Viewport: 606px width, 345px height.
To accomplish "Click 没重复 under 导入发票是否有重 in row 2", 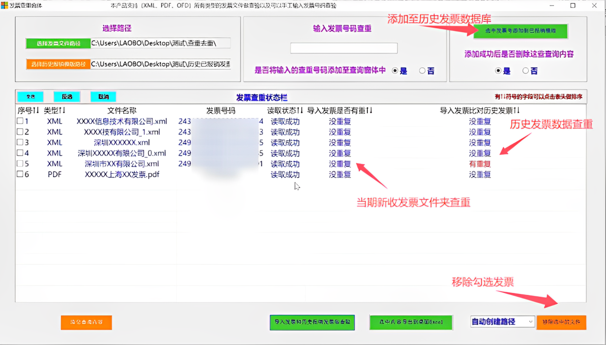I will (x=340, y=132).
